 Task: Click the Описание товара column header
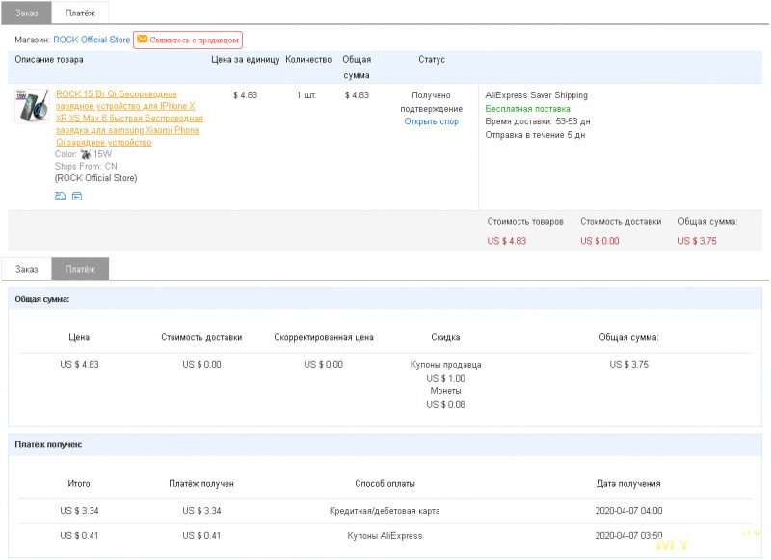[49, 60]
